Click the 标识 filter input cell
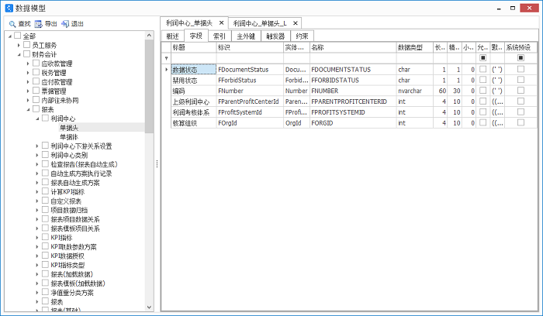This screenshot has width=543, height=316. pyautogui.click(x=248, y=58)
